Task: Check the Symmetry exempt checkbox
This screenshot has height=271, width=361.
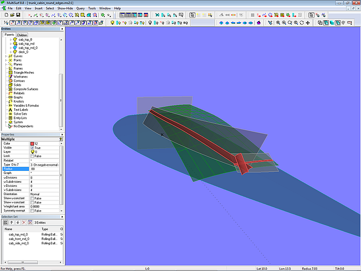Action: coord(32,211)
